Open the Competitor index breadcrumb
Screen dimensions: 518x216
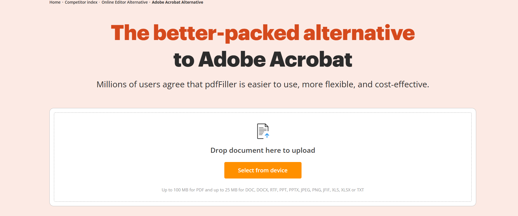pos(81,2)
